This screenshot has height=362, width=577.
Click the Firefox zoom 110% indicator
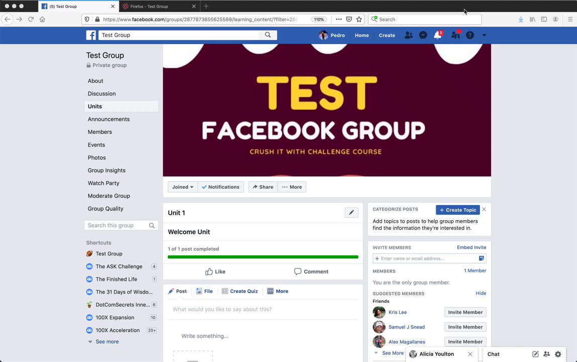pos(319,19)
